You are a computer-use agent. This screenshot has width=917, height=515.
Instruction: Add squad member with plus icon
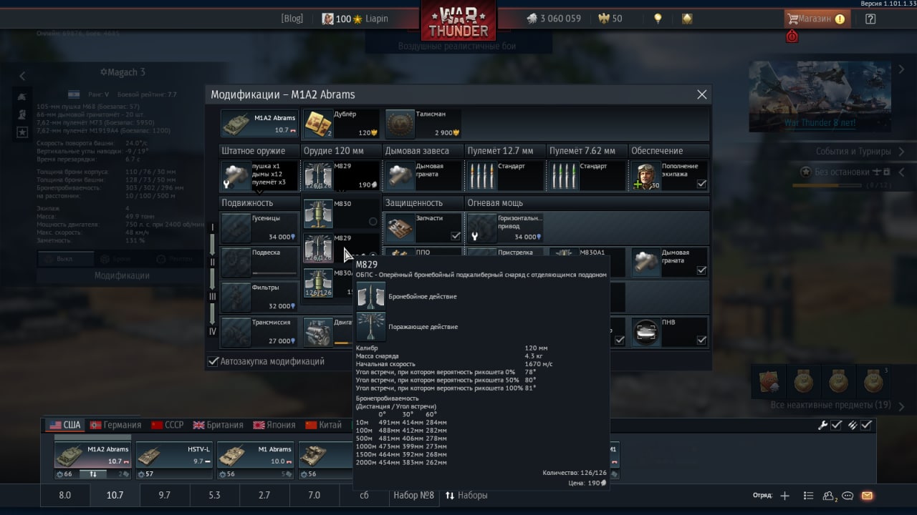(785, 495)
